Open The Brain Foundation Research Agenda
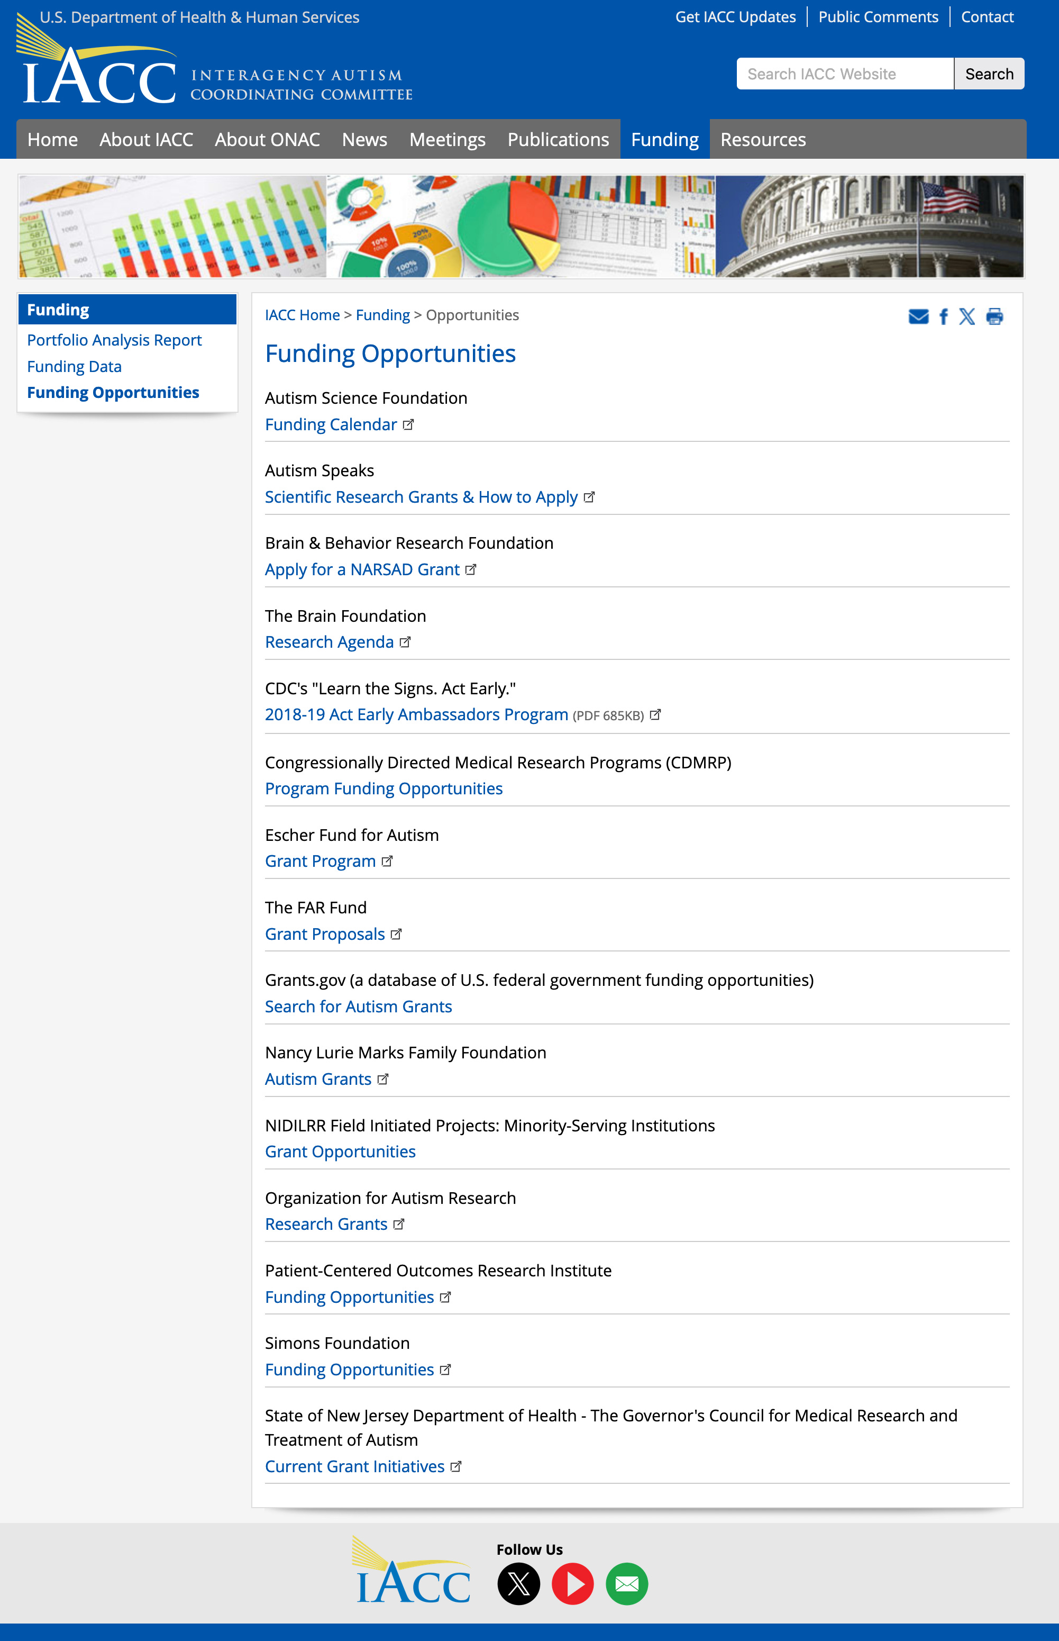The height and width of the screenshot is (1641, 1059). 330,642
